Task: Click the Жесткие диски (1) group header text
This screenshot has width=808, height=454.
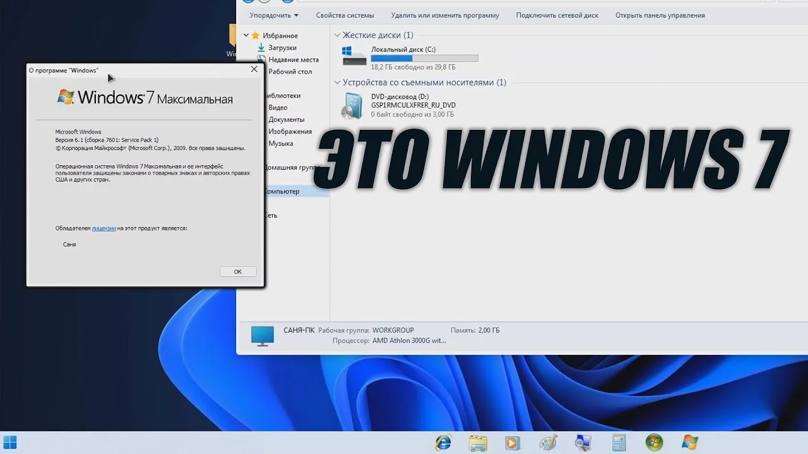Action: 378,35
